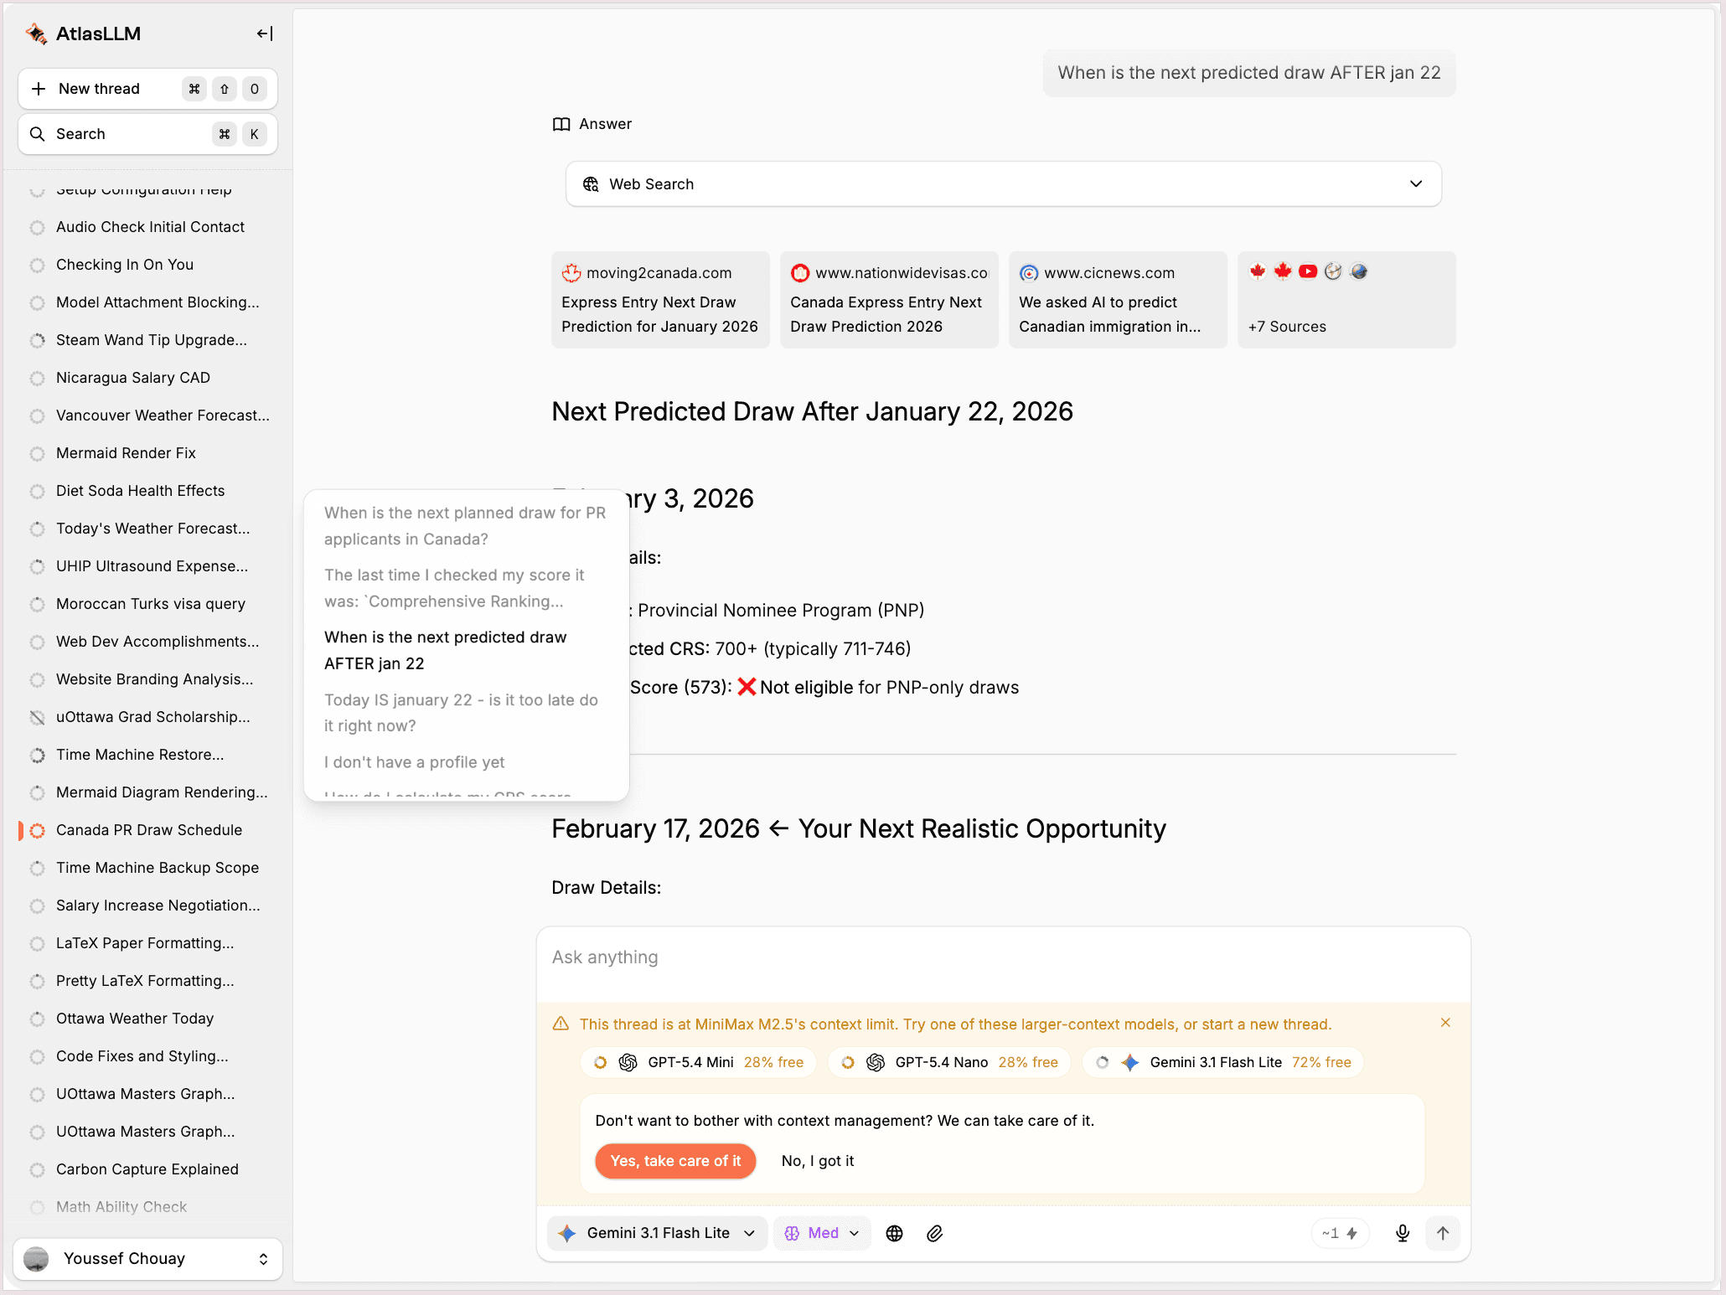Jump to 'next predicted draw AFTER jan 22'
Screen dimensions: 1726x1295
[446, 650]
